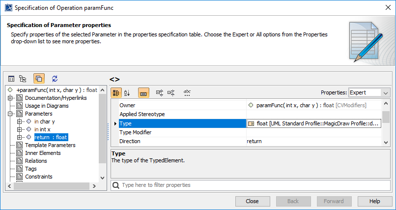Click the list view icon above tree
The width and height of the screenshot is (396, 210).
coord(11,79)
